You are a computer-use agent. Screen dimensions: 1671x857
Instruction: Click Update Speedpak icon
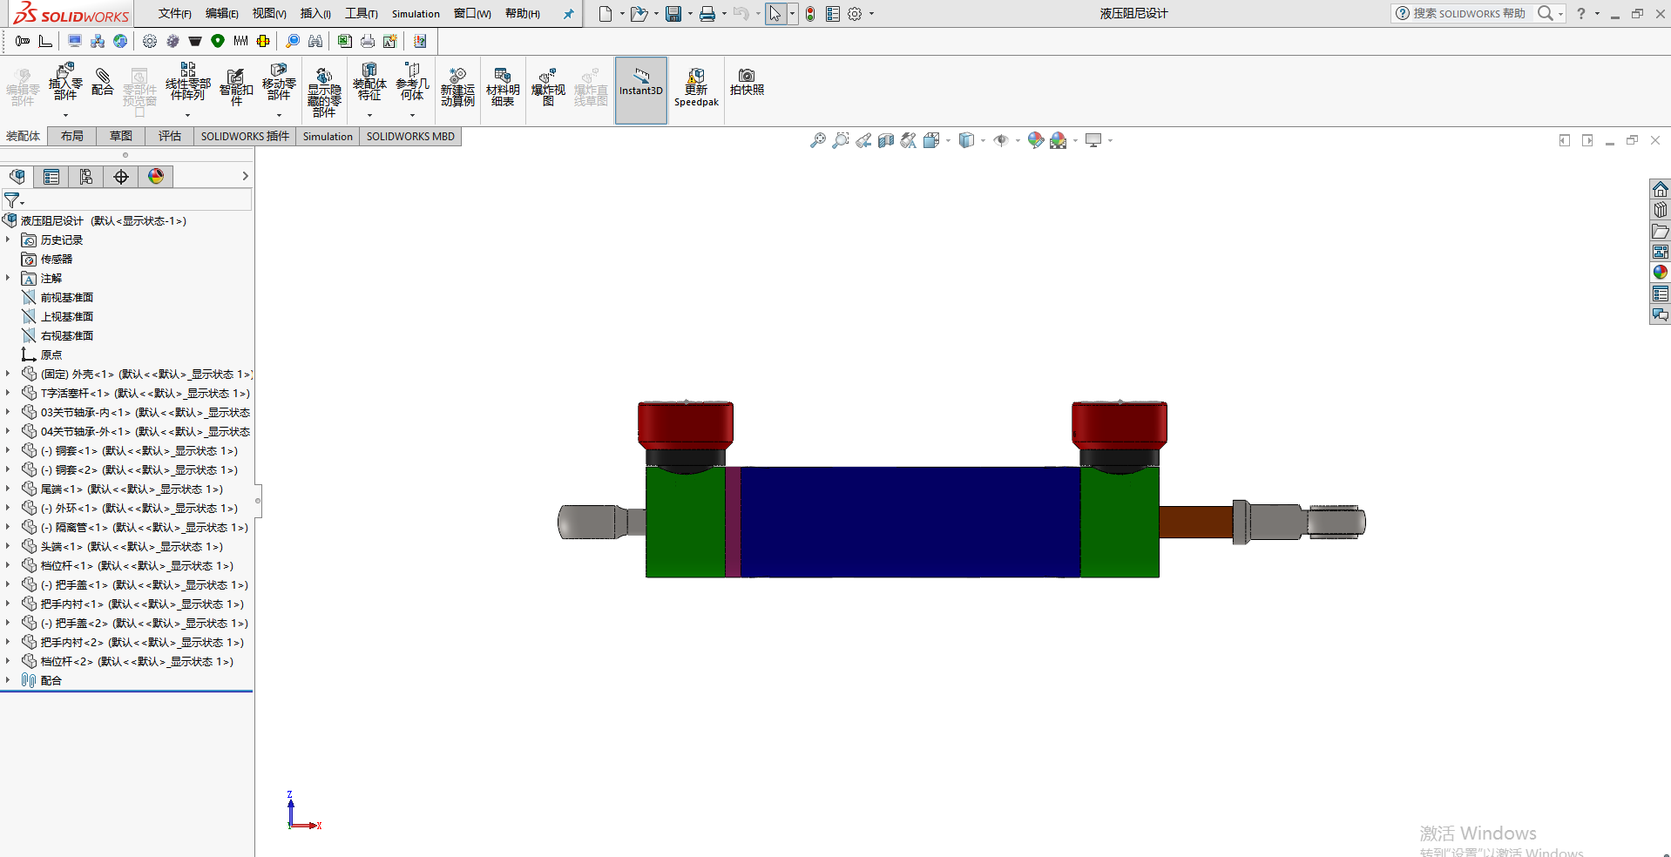(696, 87)
